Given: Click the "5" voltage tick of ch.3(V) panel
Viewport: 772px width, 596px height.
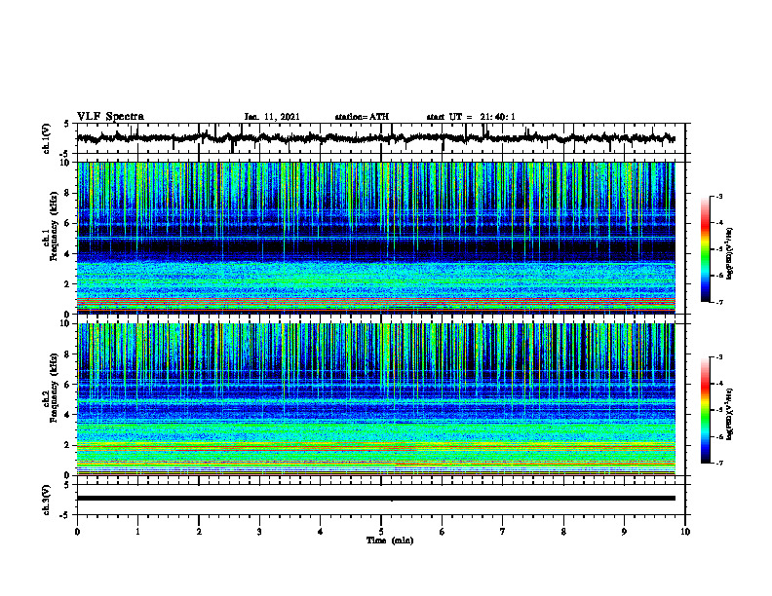Looking at the screenshot, I should (x=66, y=485).
